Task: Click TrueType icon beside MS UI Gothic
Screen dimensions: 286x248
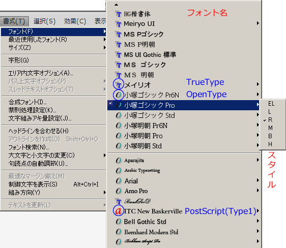Action: pyautogui.click(x=119, y=54)
